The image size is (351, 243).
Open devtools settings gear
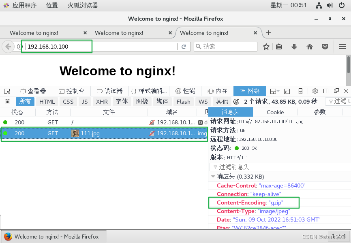tap(315, 91)
